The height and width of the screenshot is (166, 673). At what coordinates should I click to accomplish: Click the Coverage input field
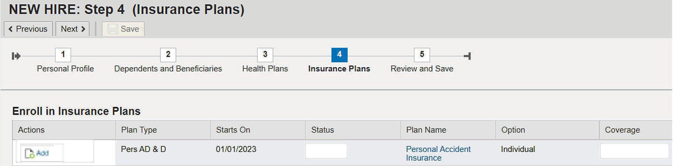(634, 151)
